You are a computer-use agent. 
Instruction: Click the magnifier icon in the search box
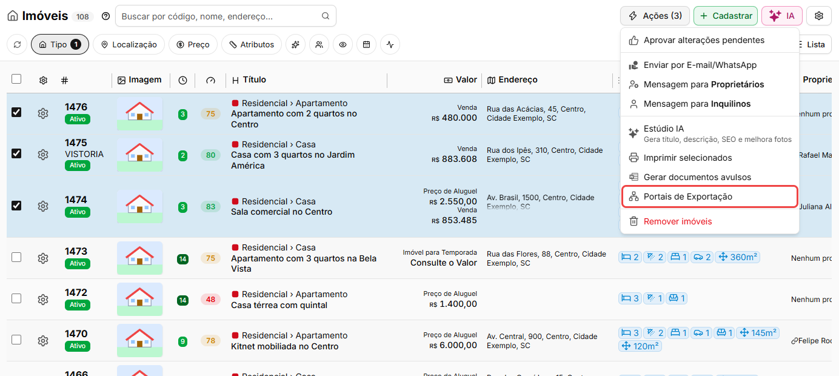click(x=326, y=16)
